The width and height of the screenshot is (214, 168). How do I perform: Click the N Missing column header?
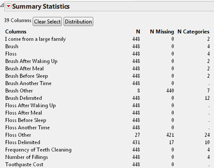pos(162,32)
